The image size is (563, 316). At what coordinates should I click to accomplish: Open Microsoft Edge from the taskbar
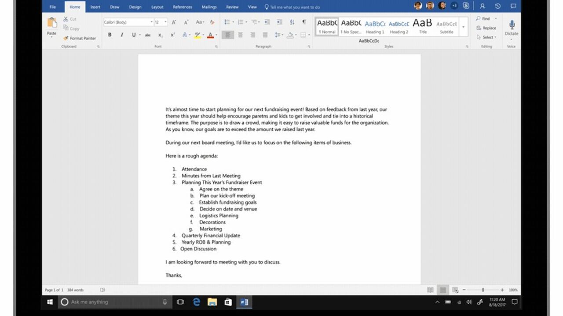tap(197, 302)
